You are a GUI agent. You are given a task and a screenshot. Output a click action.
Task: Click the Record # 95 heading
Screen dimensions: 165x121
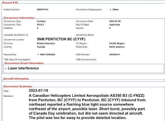pyautogui.click(x=12, y=3)
